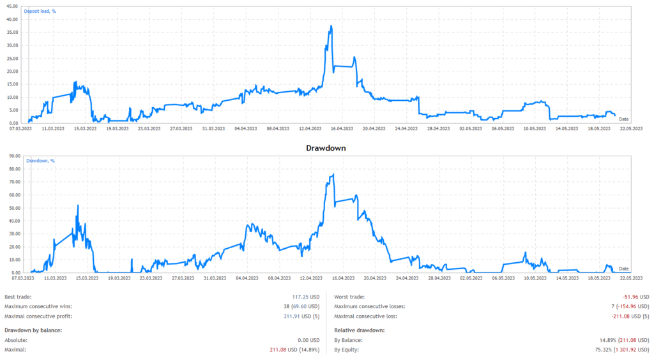The image size is (654, 356).
Task: Click the Maximal consecutive profit value 311.91 USD
Action: pyautogui.click(x=298, y=316)
